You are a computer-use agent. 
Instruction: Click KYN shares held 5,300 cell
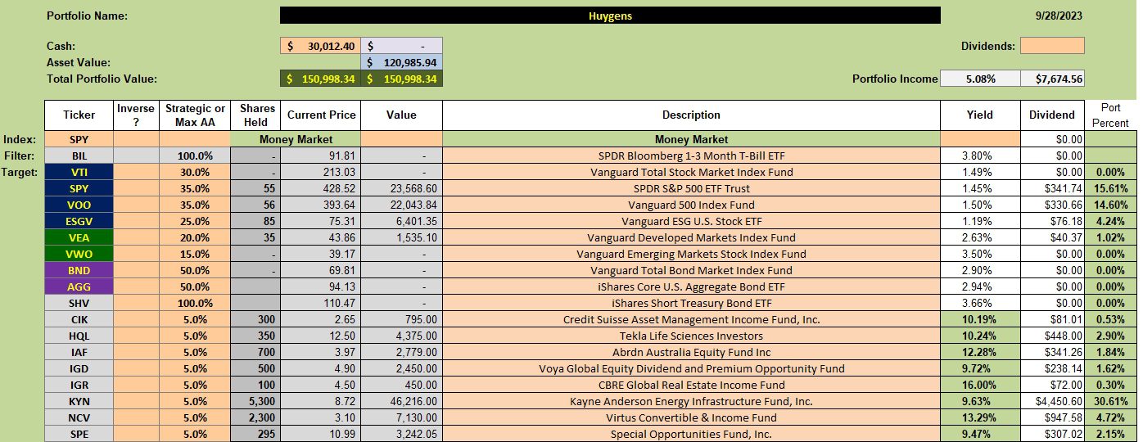tap(255, 401)
